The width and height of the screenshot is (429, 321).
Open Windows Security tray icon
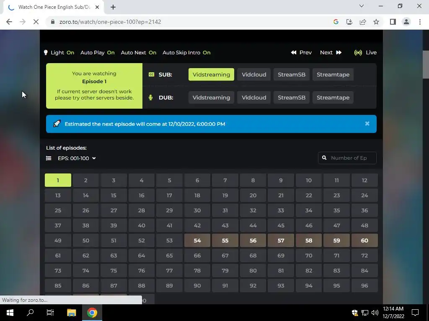pyautogui.click(x=355, y=313)
